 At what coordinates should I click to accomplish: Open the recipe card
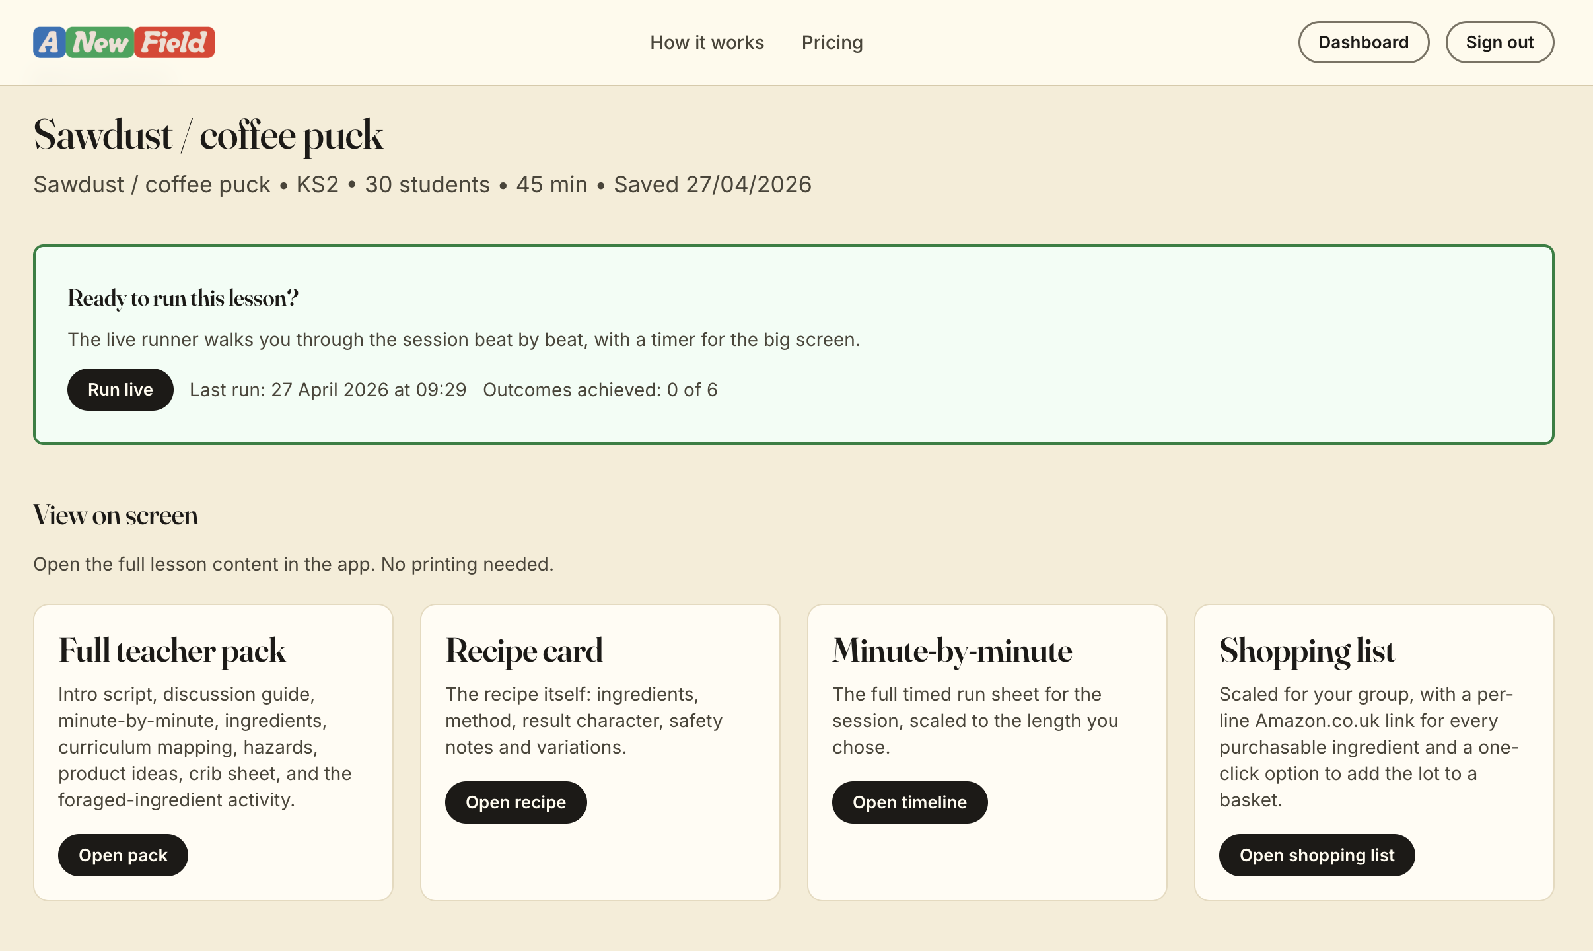[x=515, y=802]
